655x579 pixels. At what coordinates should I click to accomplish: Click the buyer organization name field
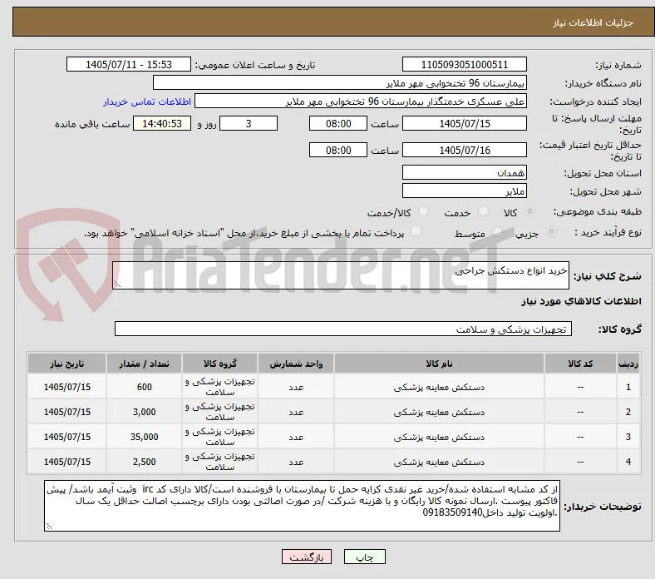[340, 83]
